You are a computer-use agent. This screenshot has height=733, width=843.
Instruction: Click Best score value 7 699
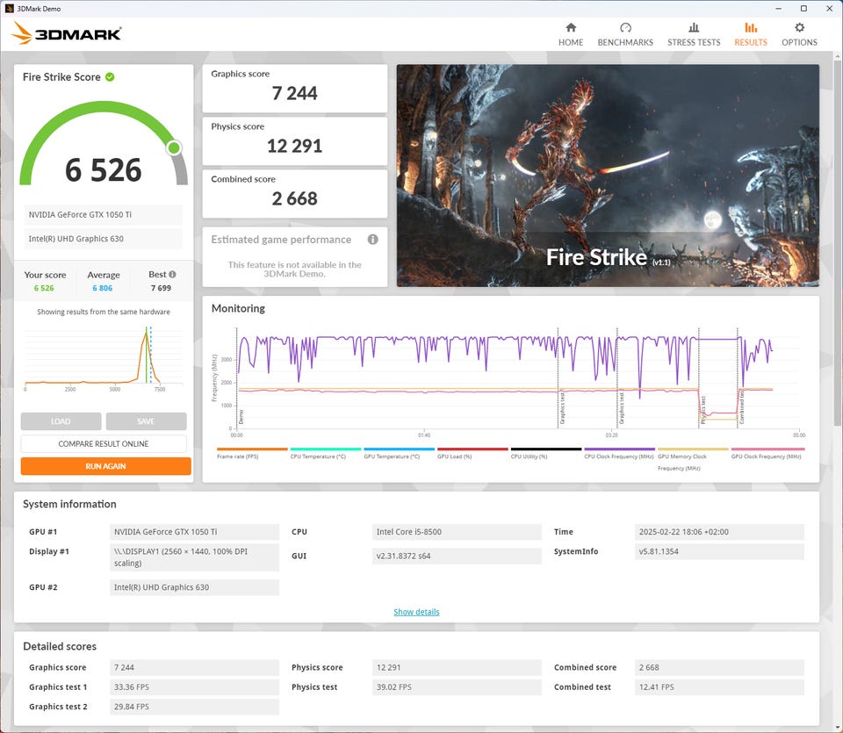pos(161,288)
